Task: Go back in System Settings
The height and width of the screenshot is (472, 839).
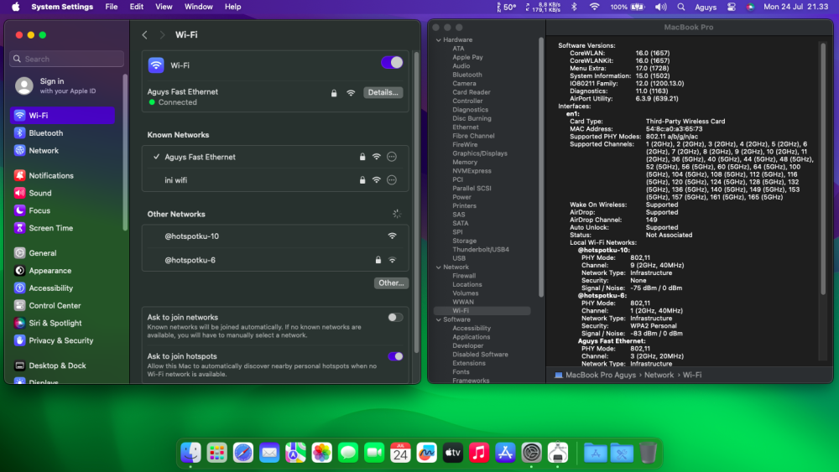Action: (144, 34)
